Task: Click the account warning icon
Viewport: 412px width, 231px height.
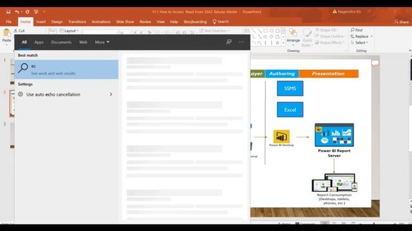Action: pyautogui.click(x=335, y=12)
